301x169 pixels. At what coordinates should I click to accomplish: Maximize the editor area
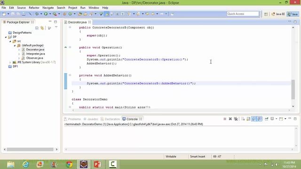point(295,22)
